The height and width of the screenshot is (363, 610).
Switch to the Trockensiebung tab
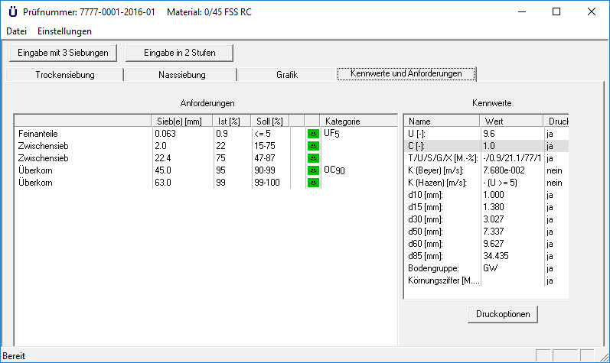click(x=65, y=75)
